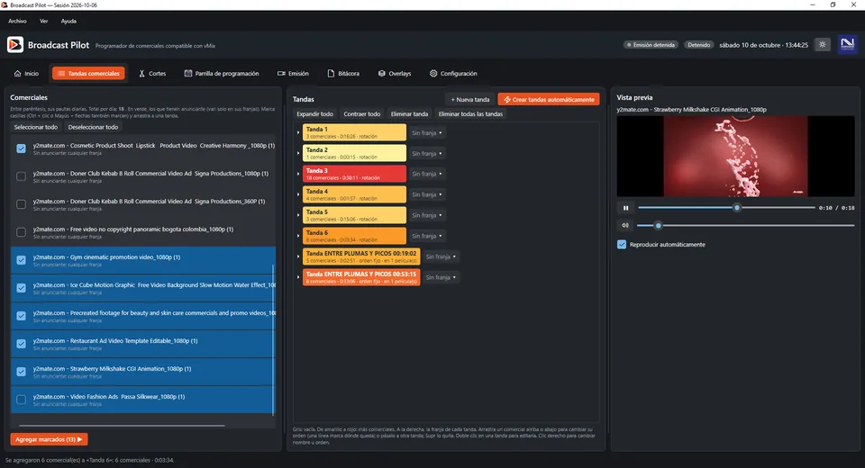Viewport: 865px width, 468px height.
Task: Click the Strawberry Milkshake preview video
Action: point(735,156)
